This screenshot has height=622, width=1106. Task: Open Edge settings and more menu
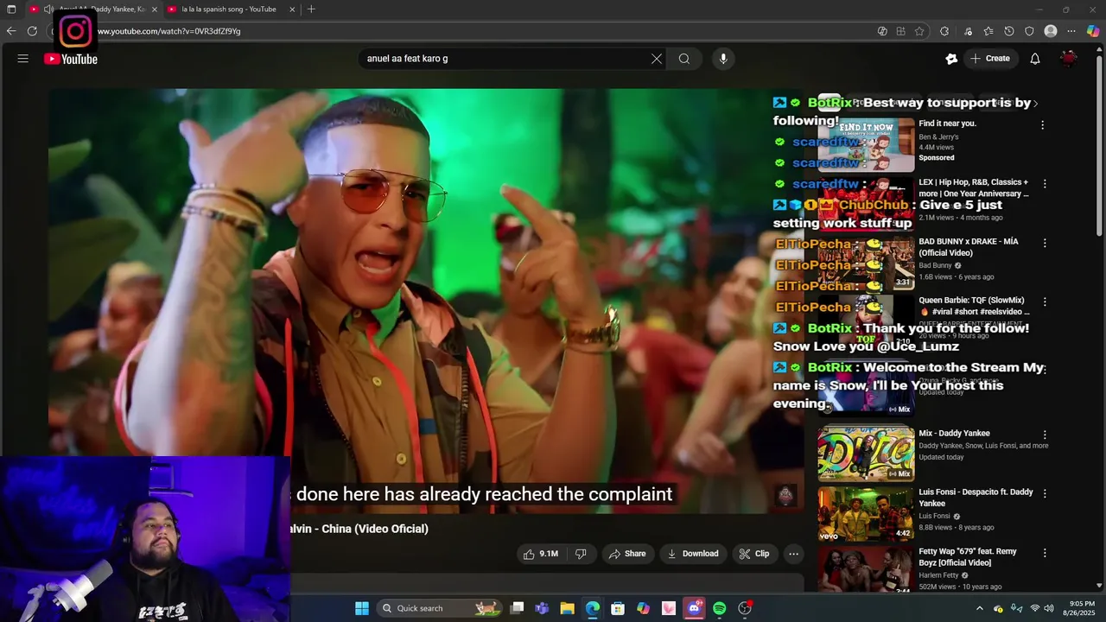(1071, 31)
